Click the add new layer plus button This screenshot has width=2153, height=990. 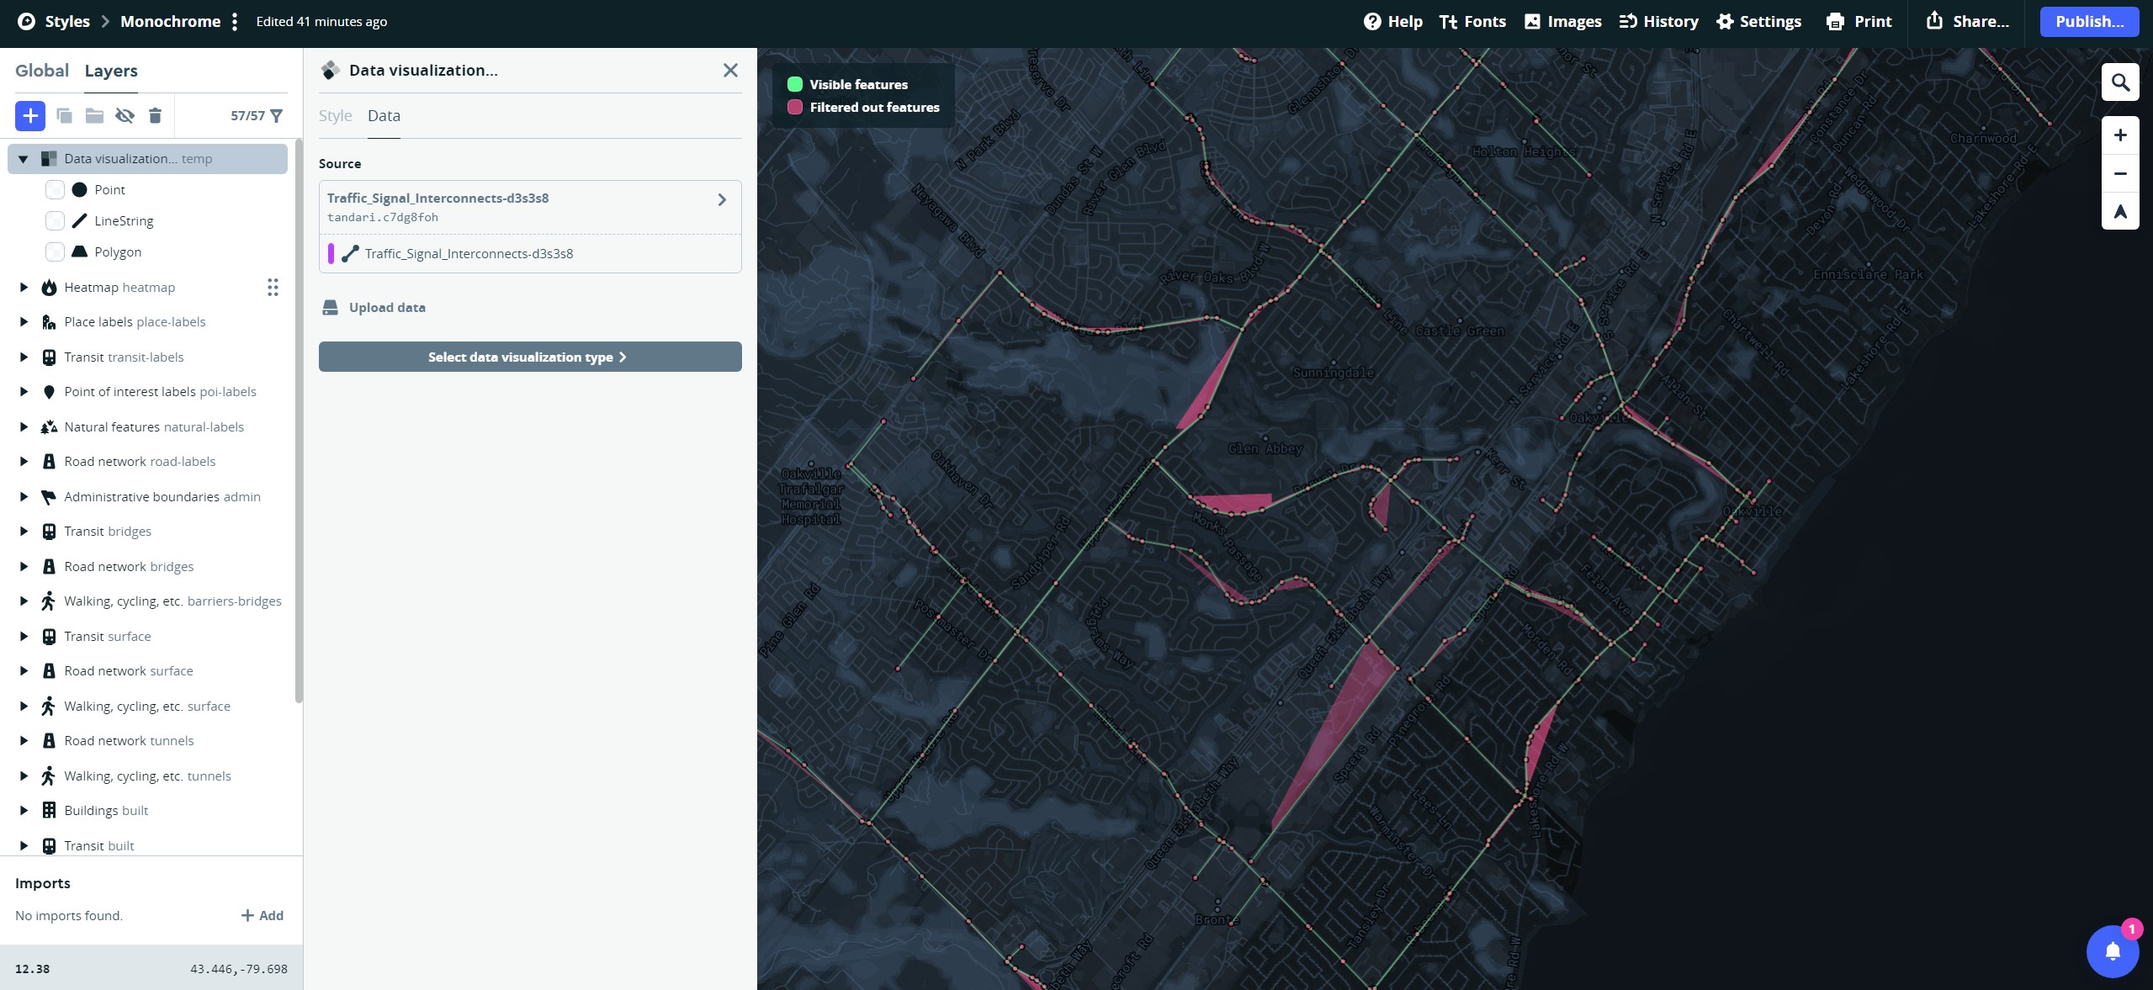pyautogui.click(x=30, y=115)
